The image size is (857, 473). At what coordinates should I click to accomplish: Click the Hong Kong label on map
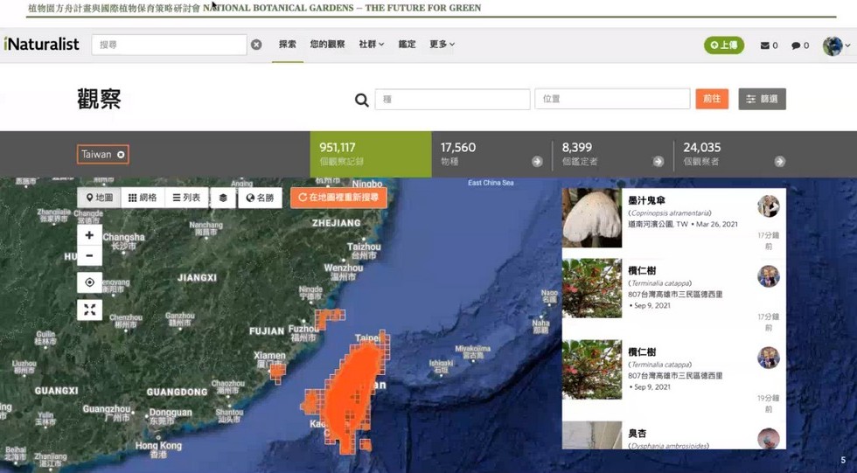point(158,446)
